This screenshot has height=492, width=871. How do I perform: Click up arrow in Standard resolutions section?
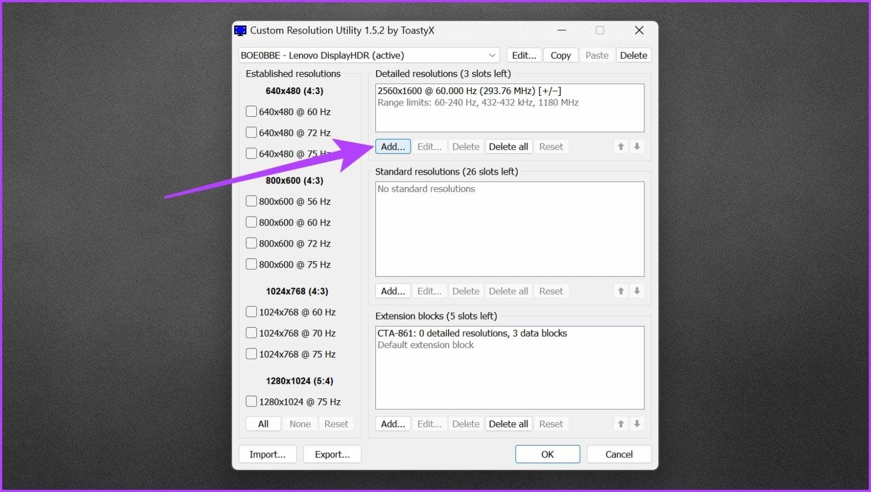621,291
